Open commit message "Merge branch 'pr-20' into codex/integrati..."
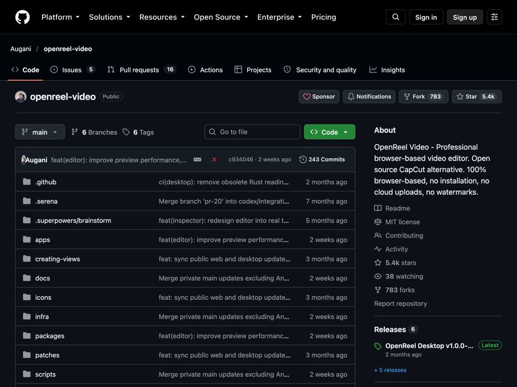Viewport: 517px width, 387px height. click(x=224, y=201)
